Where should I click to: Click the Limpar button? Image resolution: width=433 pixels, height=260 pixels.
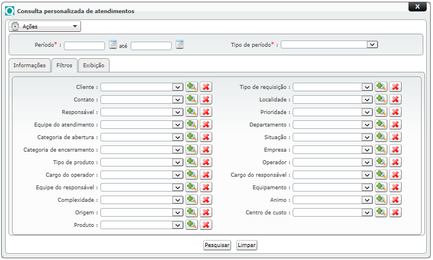(x=246, y=245)
